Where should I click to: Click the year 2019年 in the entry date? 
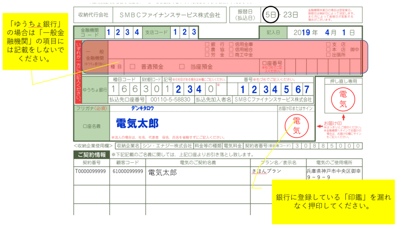click(x=306, y=33)
